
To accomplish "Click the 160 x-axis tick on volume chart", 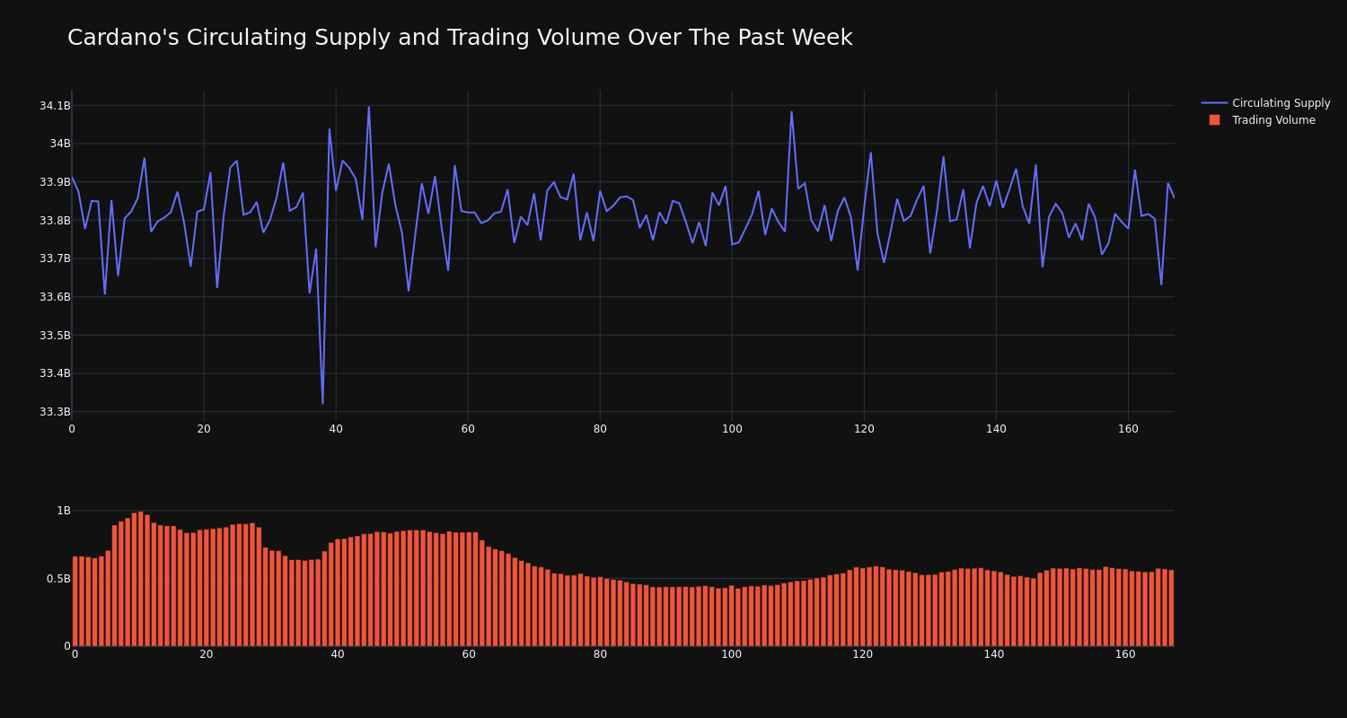I will pos(1125,654).
